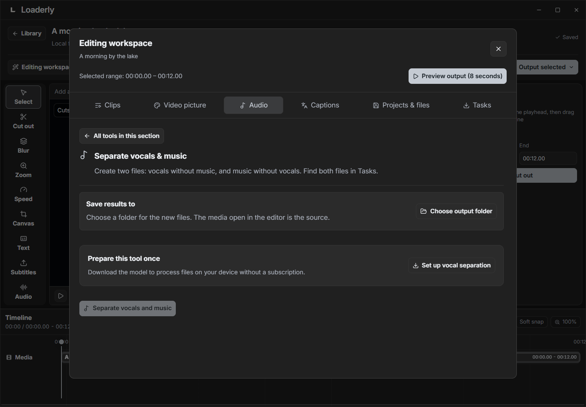Go to the Captions tab
The image size is (586, 407).
[320, 105]
